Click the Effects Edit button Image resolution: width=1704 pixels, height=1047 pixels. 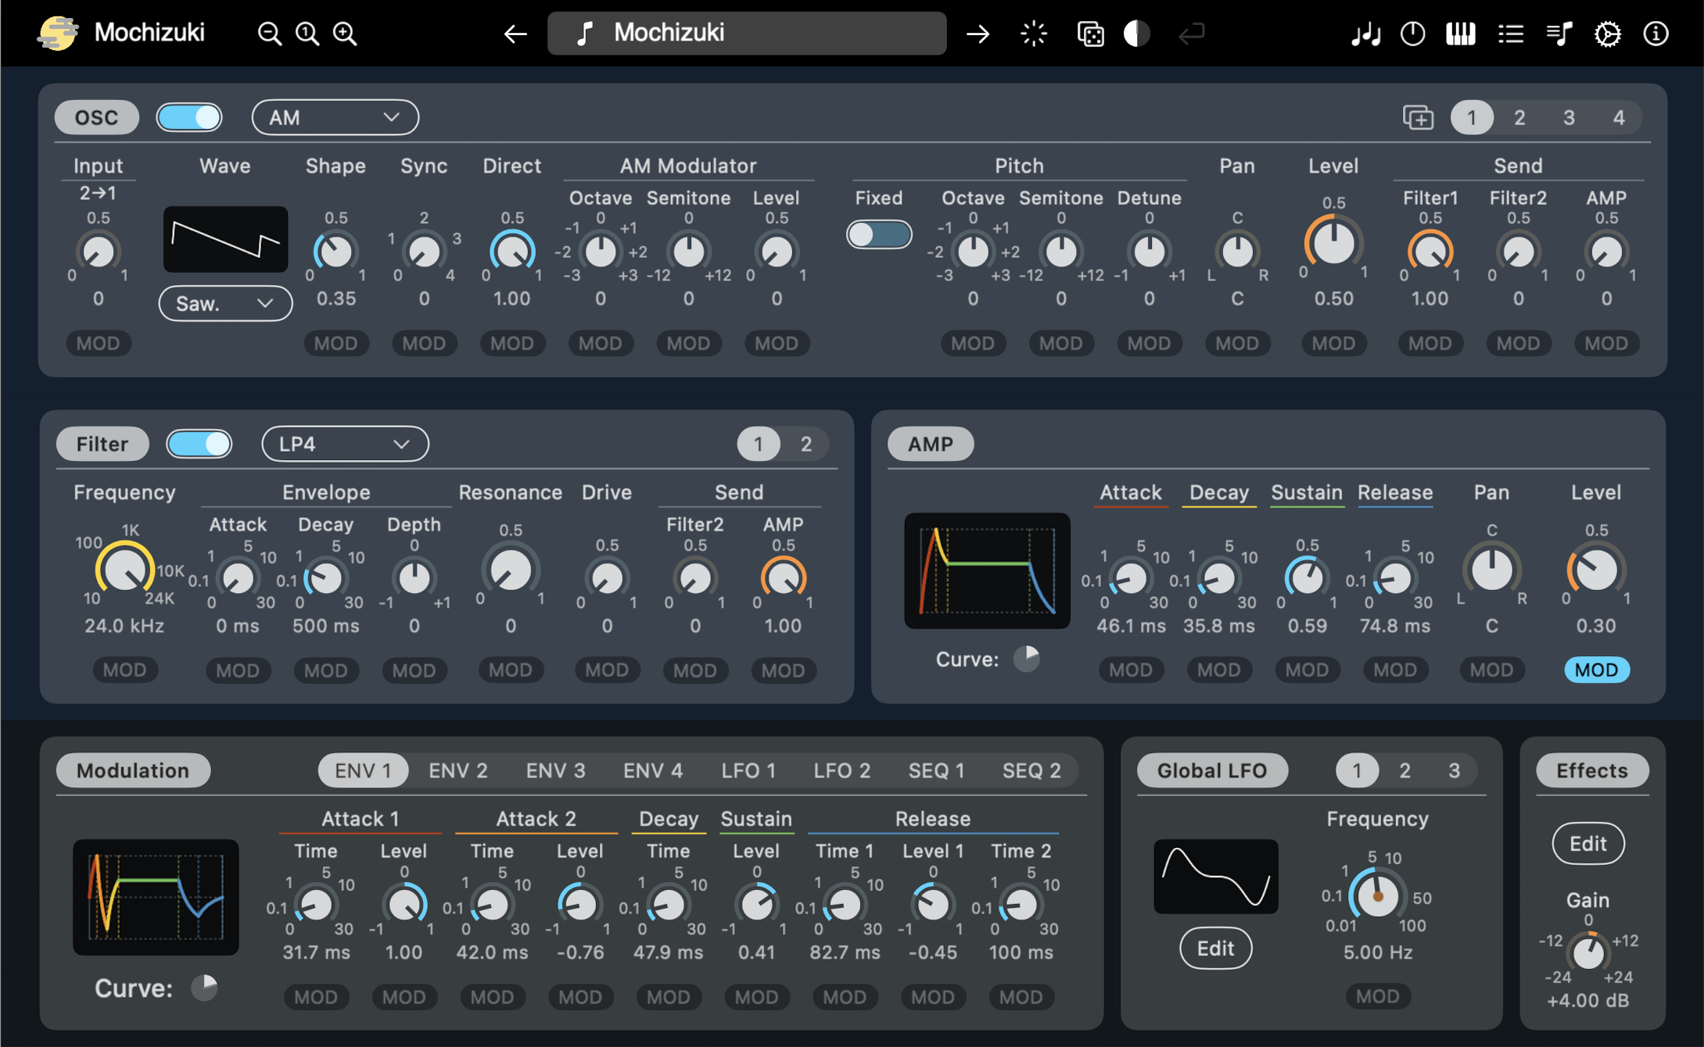click(1588, 843)
